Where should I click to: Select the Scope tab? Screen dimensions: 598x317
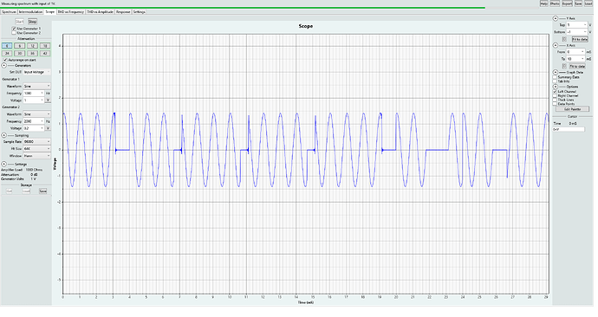coord(50,12)
